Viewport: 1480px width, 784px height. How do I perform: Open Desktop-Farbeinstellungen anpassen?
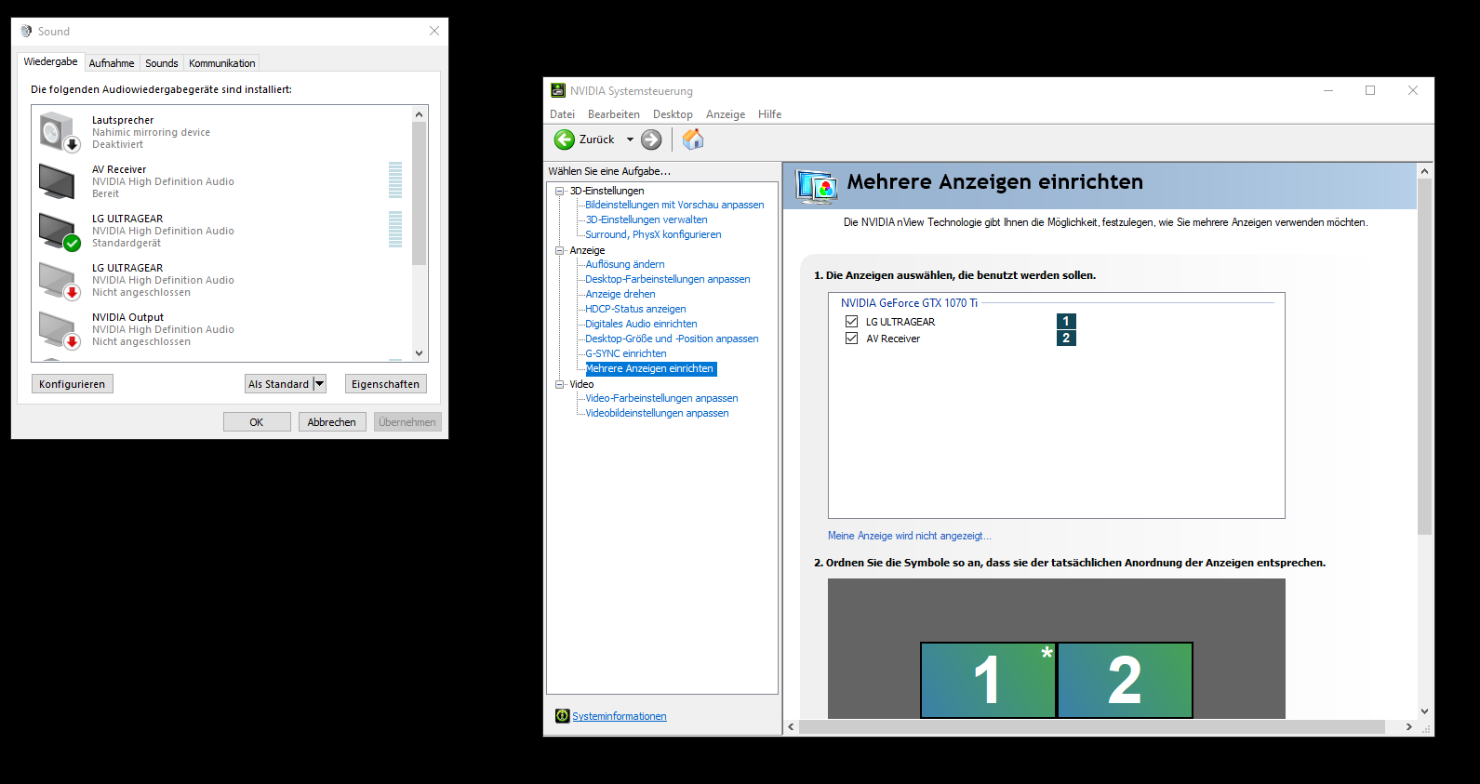(x=668, y=279)
